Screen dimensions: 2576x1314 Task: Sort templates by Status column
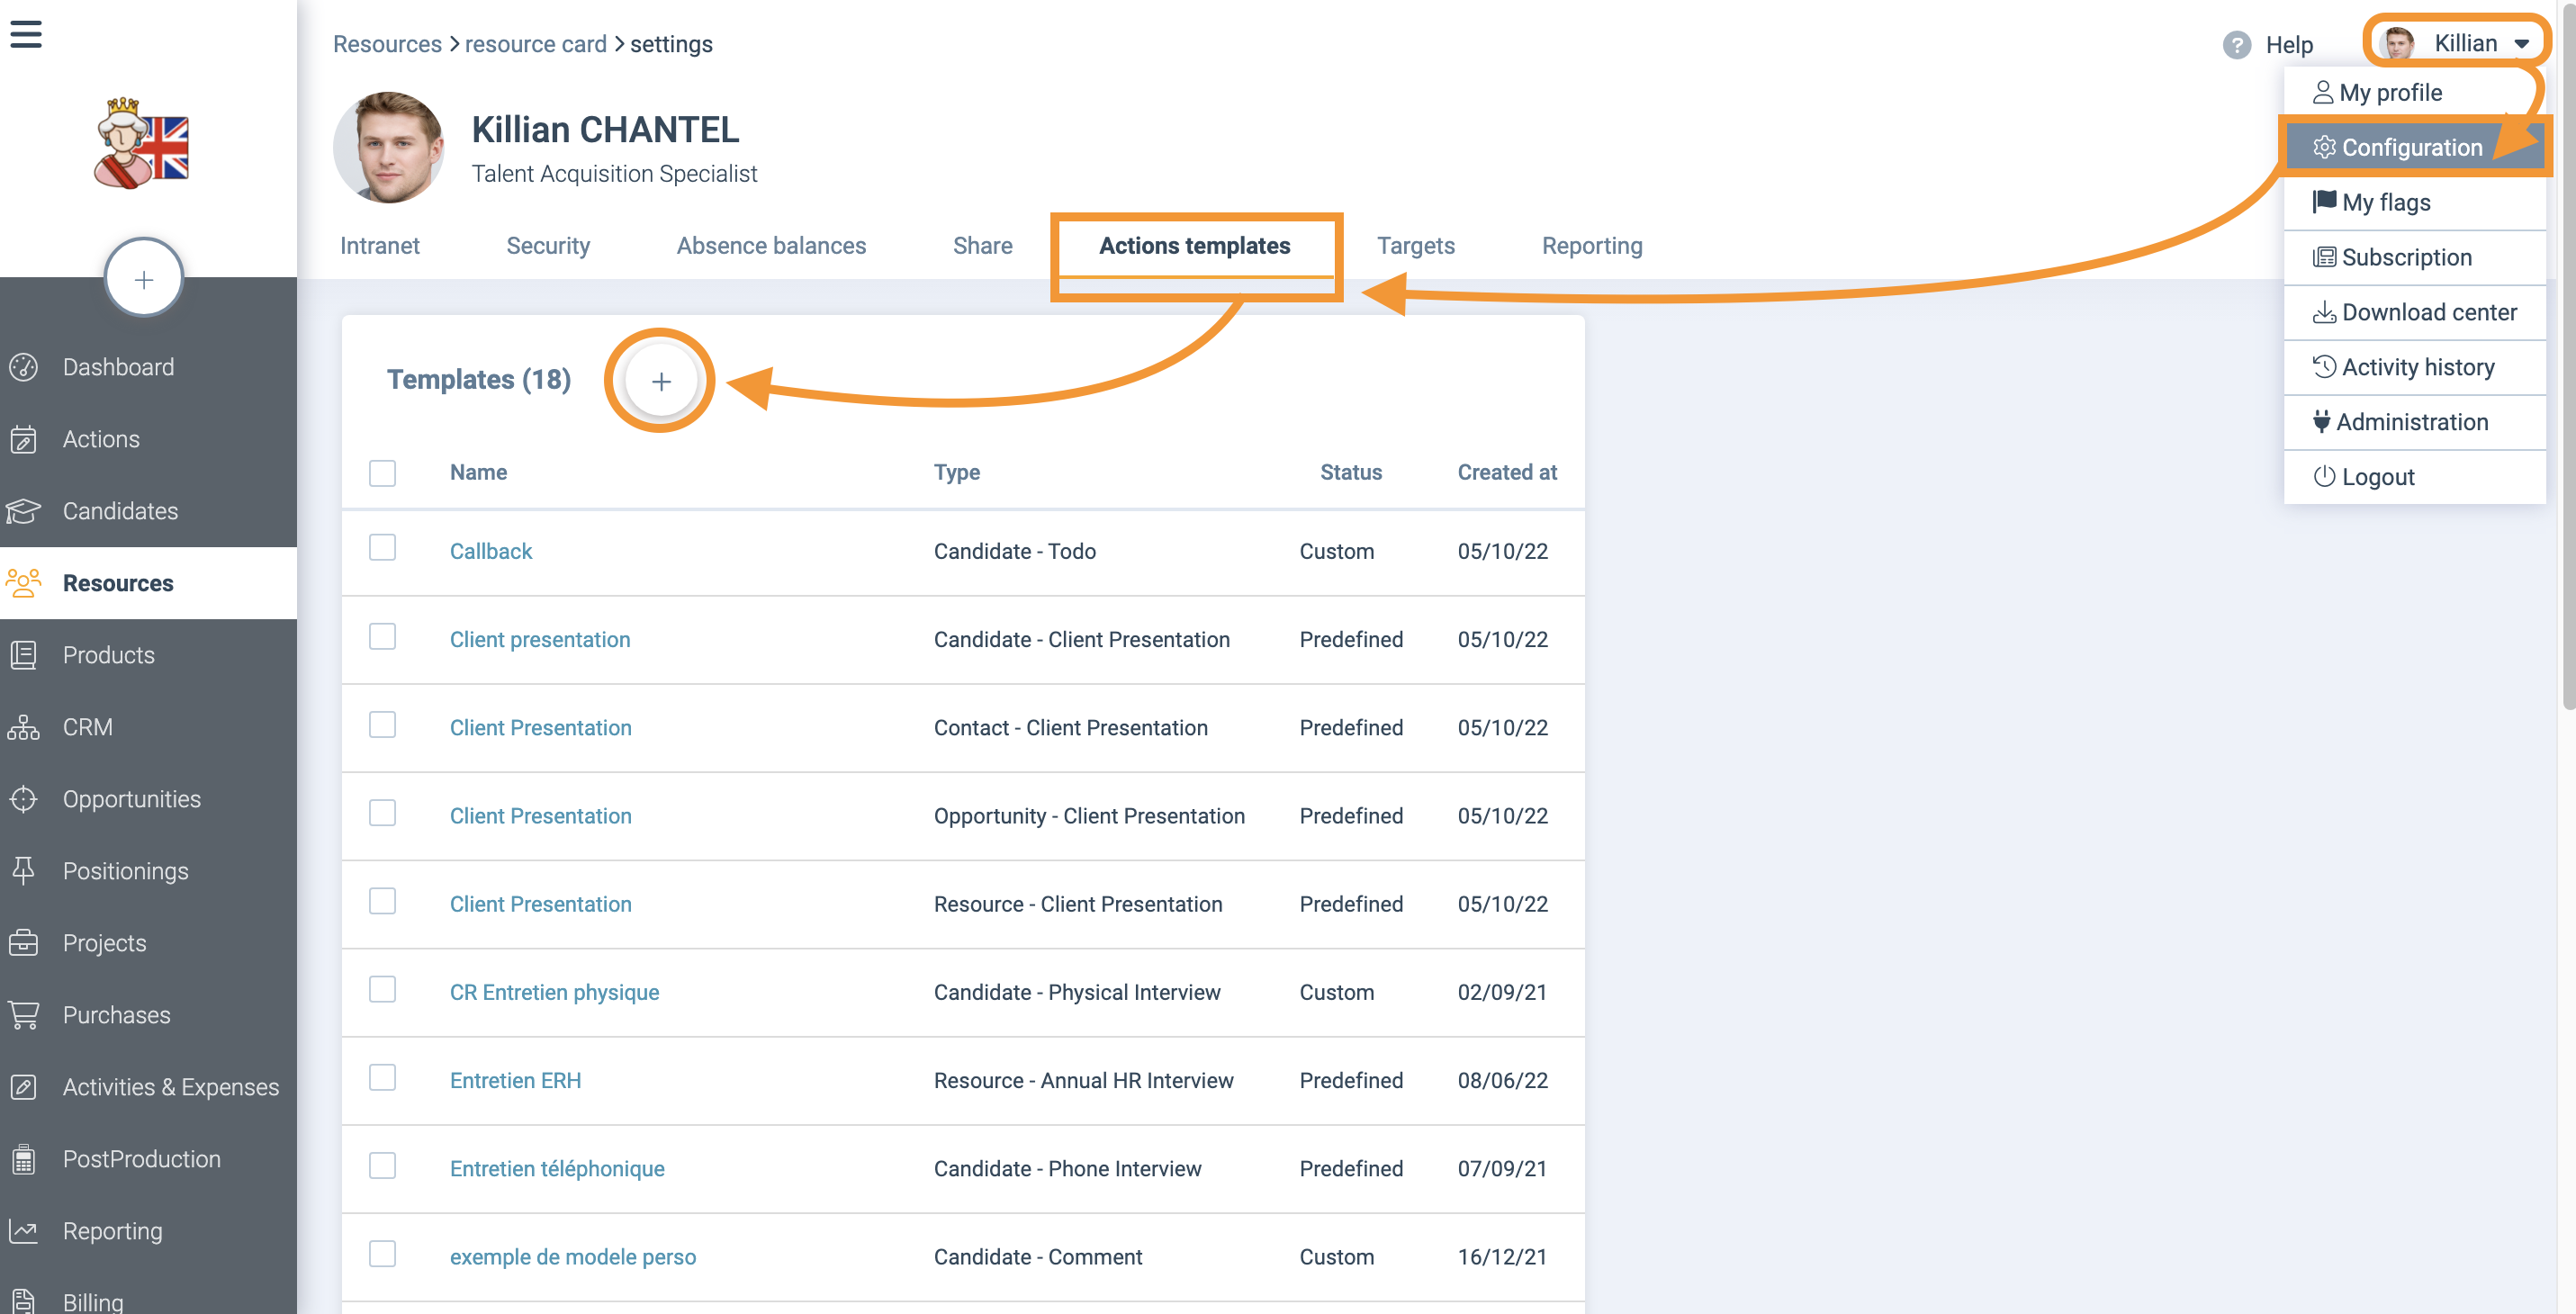click(x=1351, y=472)
